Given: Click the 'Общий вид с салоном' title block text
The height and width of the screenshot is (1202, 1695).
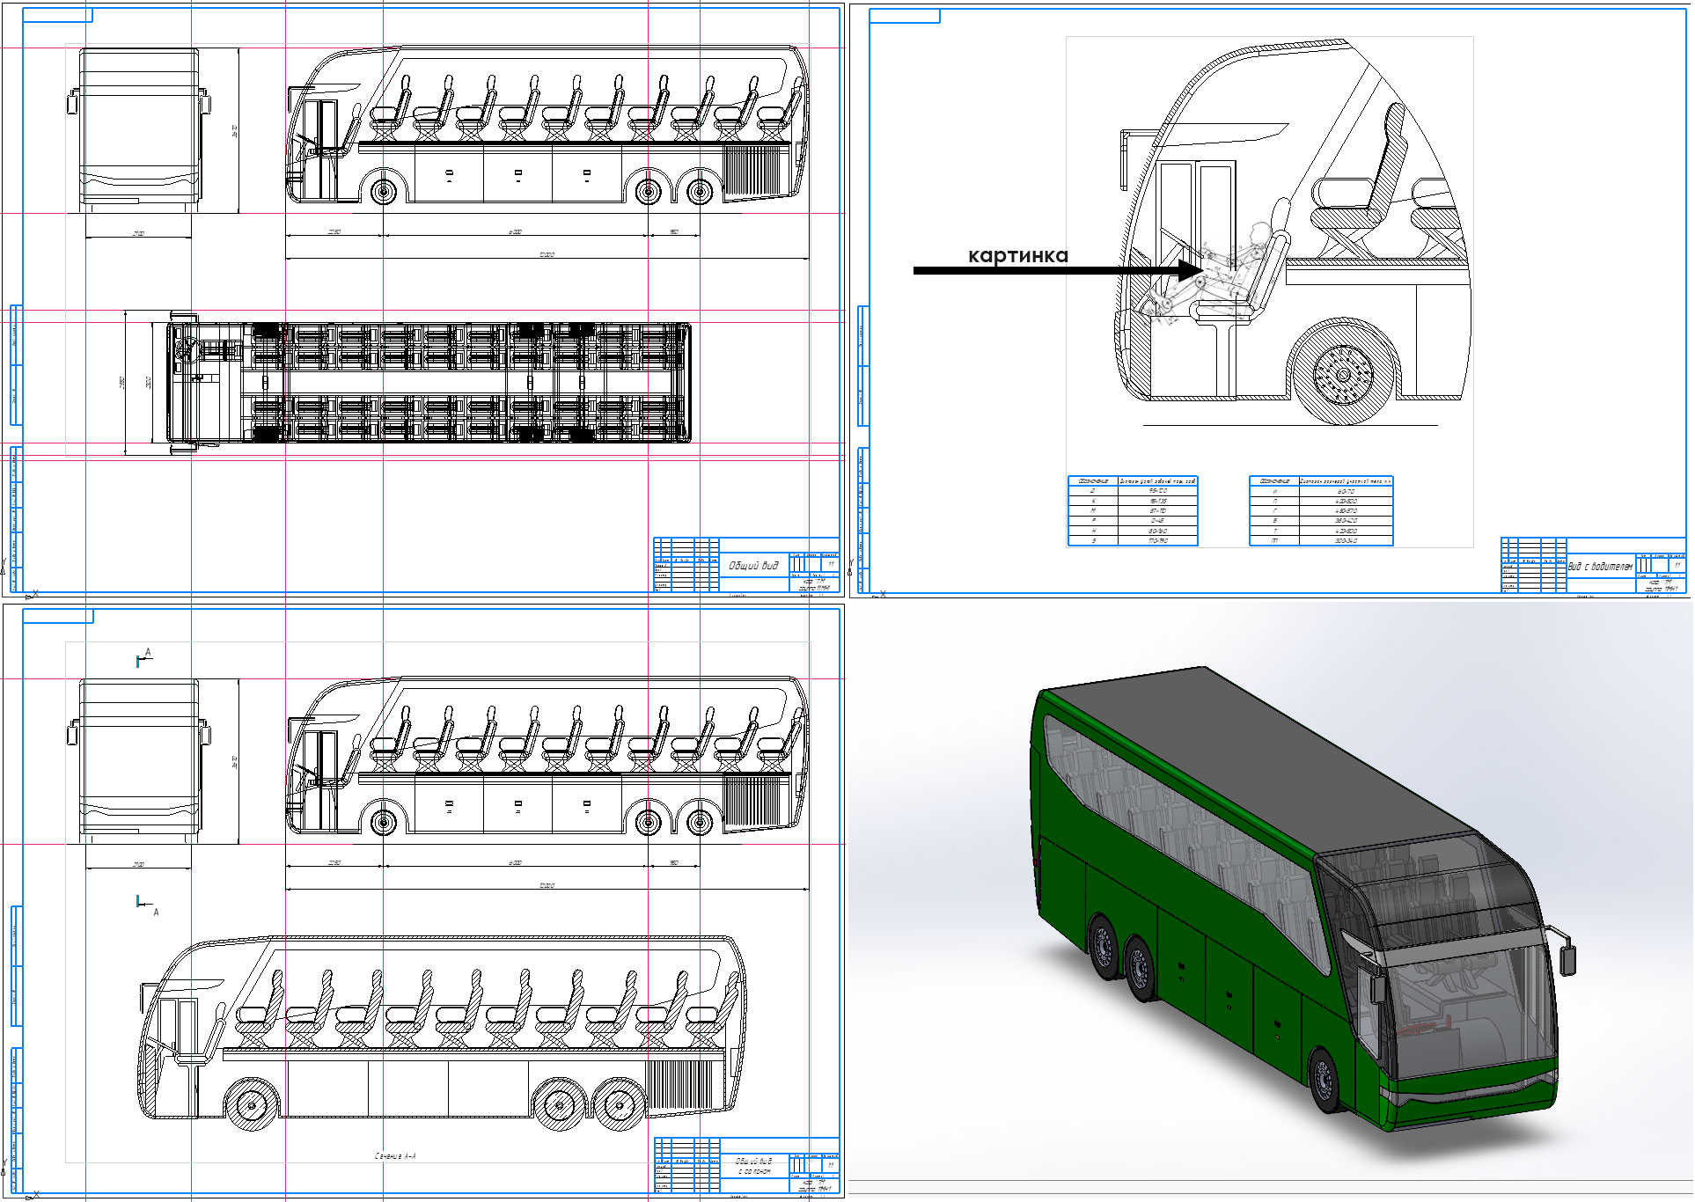Looking at the screenshot, I should tap(753, 1166).
